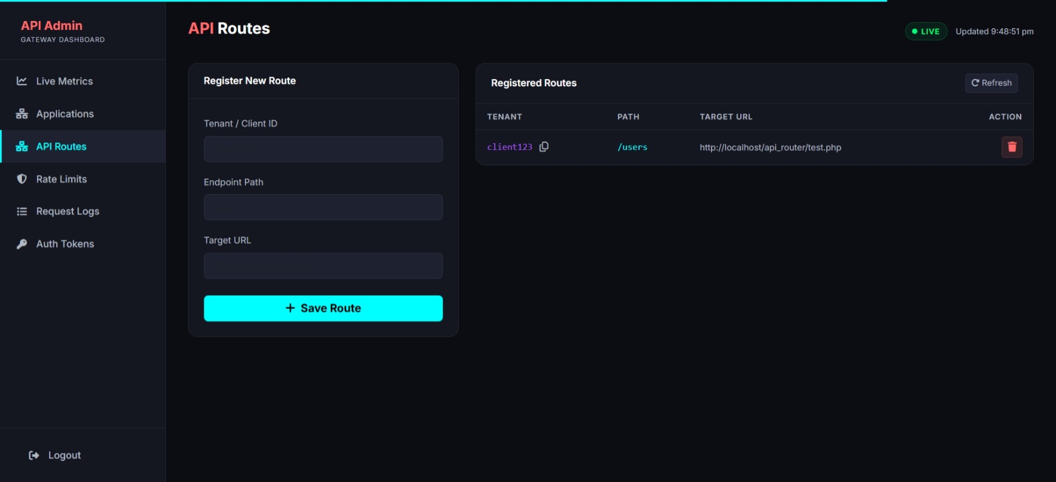Screen dimensions: 1056x482
Task: Click the LIVE status badge
Action: (926, 31)
